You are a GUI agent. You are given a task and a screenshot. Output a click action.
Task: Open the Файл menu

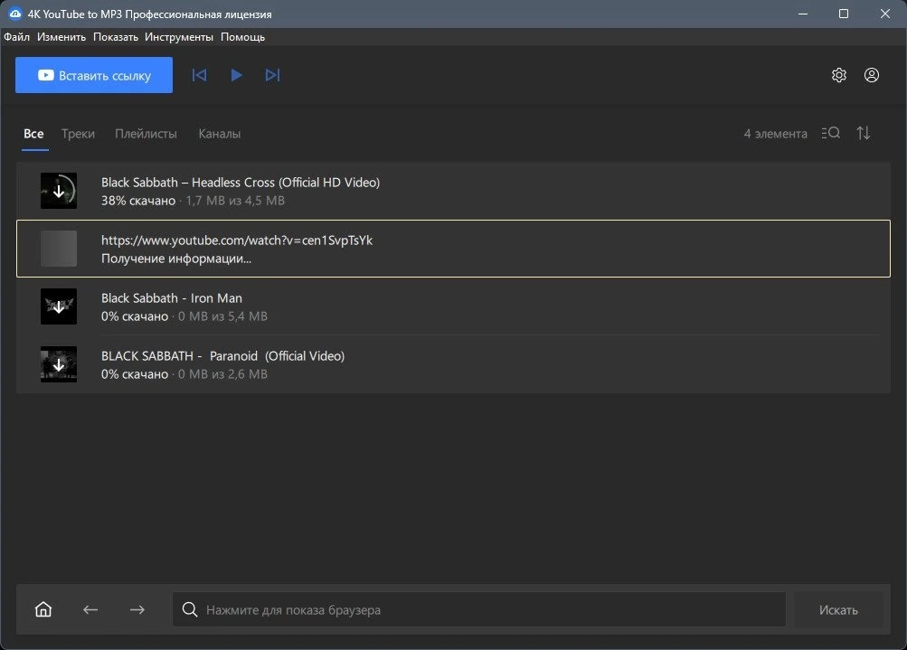(17, 37)
